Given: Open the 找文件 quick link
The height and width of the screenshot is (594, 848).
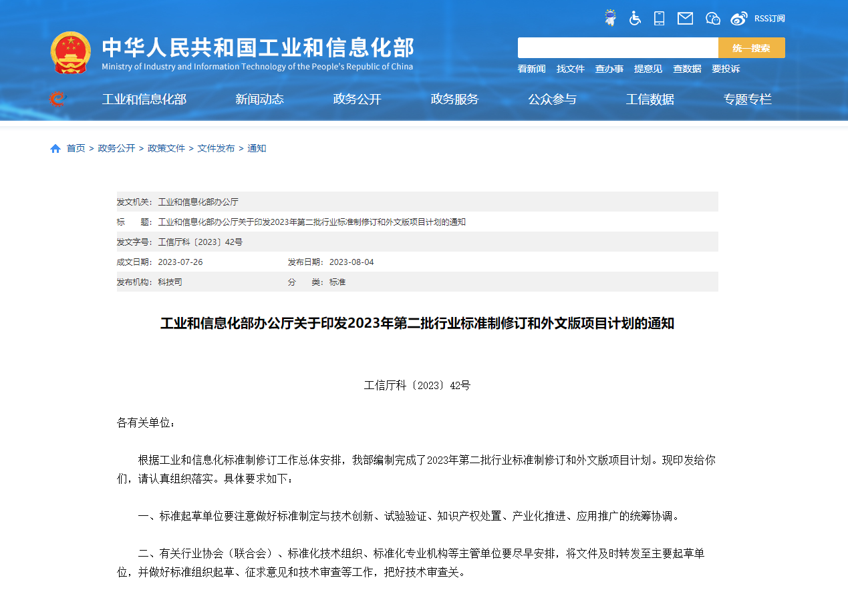Looking at the screenshot, I should 571,69.
